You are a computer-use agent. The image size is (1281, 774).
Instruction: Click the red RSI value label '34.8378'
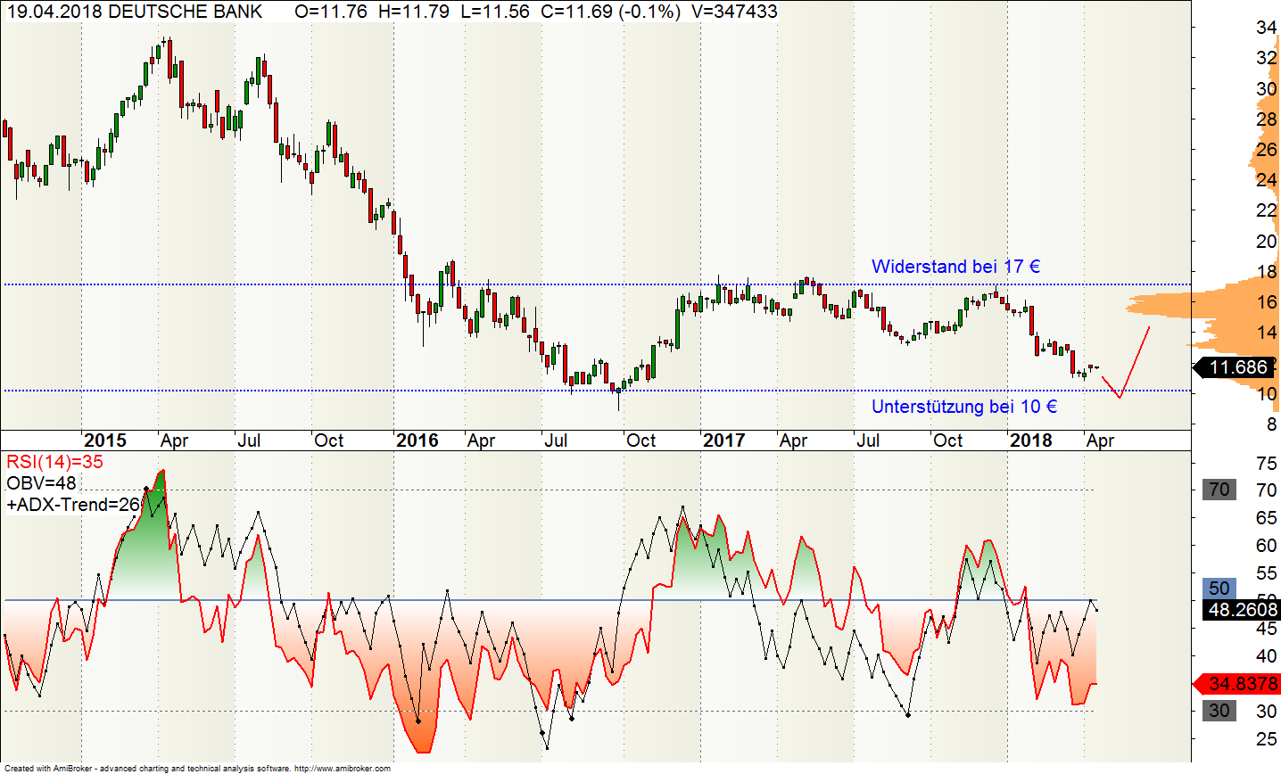(x=1236, y=684)
